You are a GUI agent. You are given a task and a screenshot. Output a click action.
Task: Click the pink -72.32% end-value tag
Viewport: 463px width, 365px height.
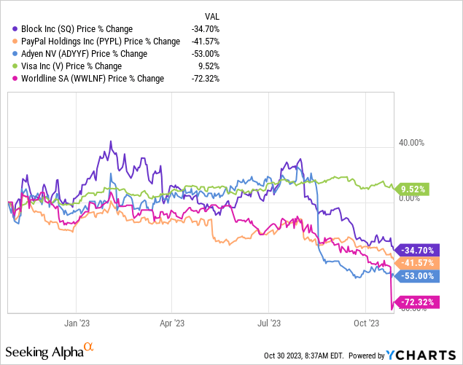click(416, 302)
